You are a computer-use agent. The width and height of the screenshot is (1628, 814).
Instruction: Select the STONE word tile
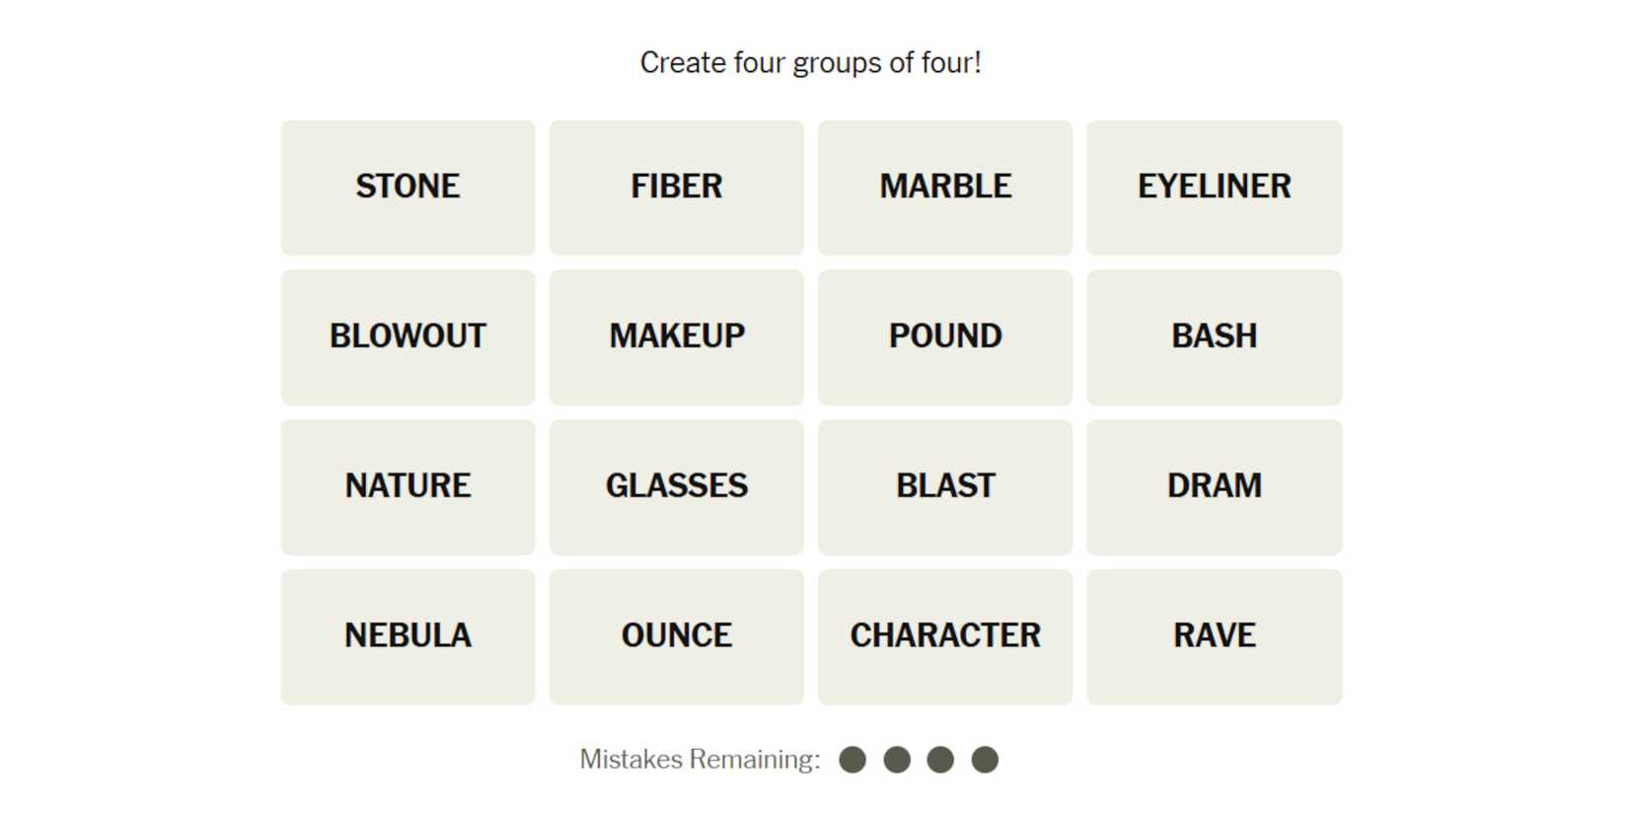[407, 187]
